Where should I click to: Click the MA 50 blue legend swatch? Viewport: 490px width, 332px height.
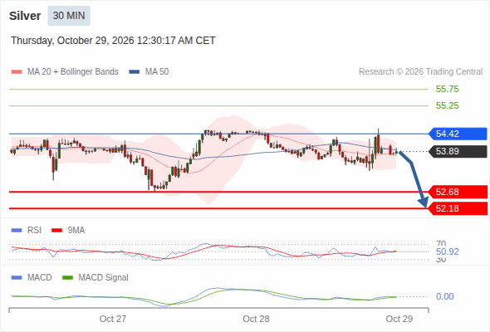135,72
